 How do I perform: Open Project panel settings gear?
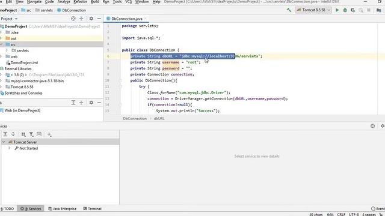click(x=91, y=19)
